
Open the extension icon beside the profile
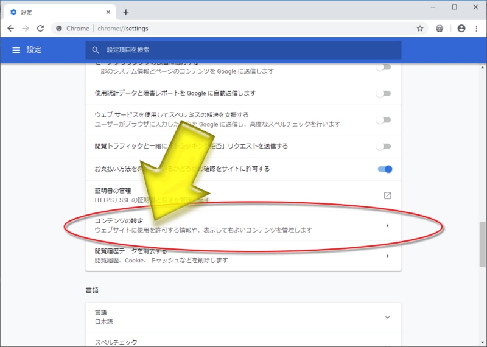[x=440, y=29]
